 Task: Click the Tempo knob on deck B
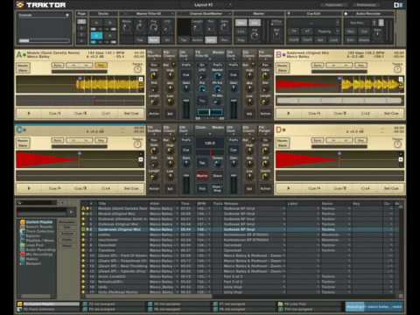(397, 69)
